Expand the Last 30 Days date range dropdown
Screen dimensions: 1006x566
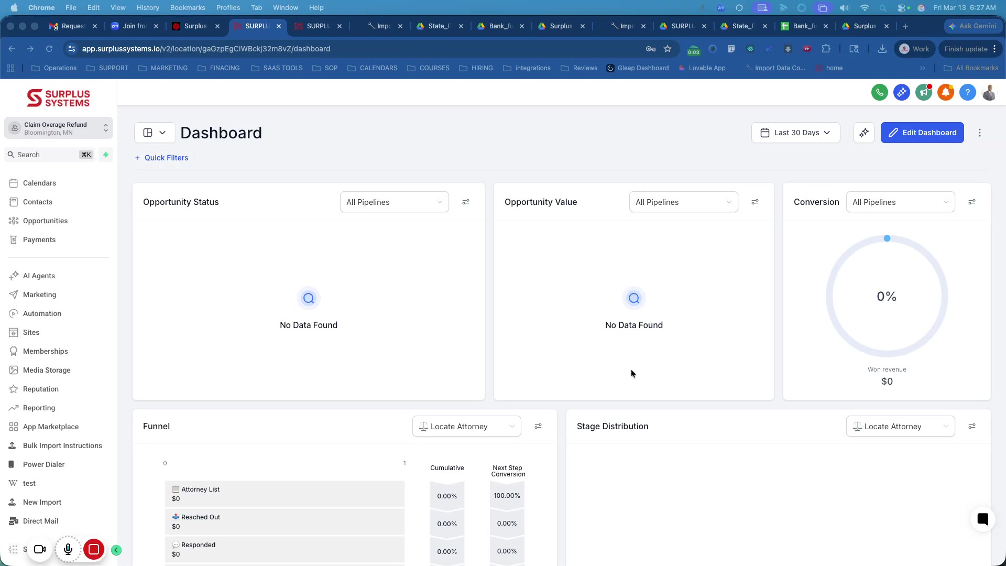795,133
